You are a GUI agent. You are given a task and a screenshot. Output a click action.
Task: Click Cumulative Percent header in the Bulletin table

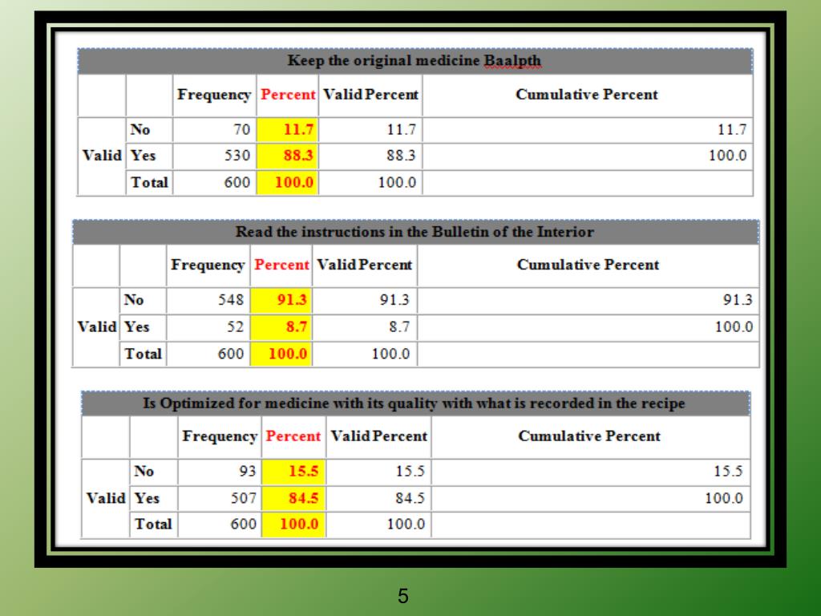tap(588, 265)
